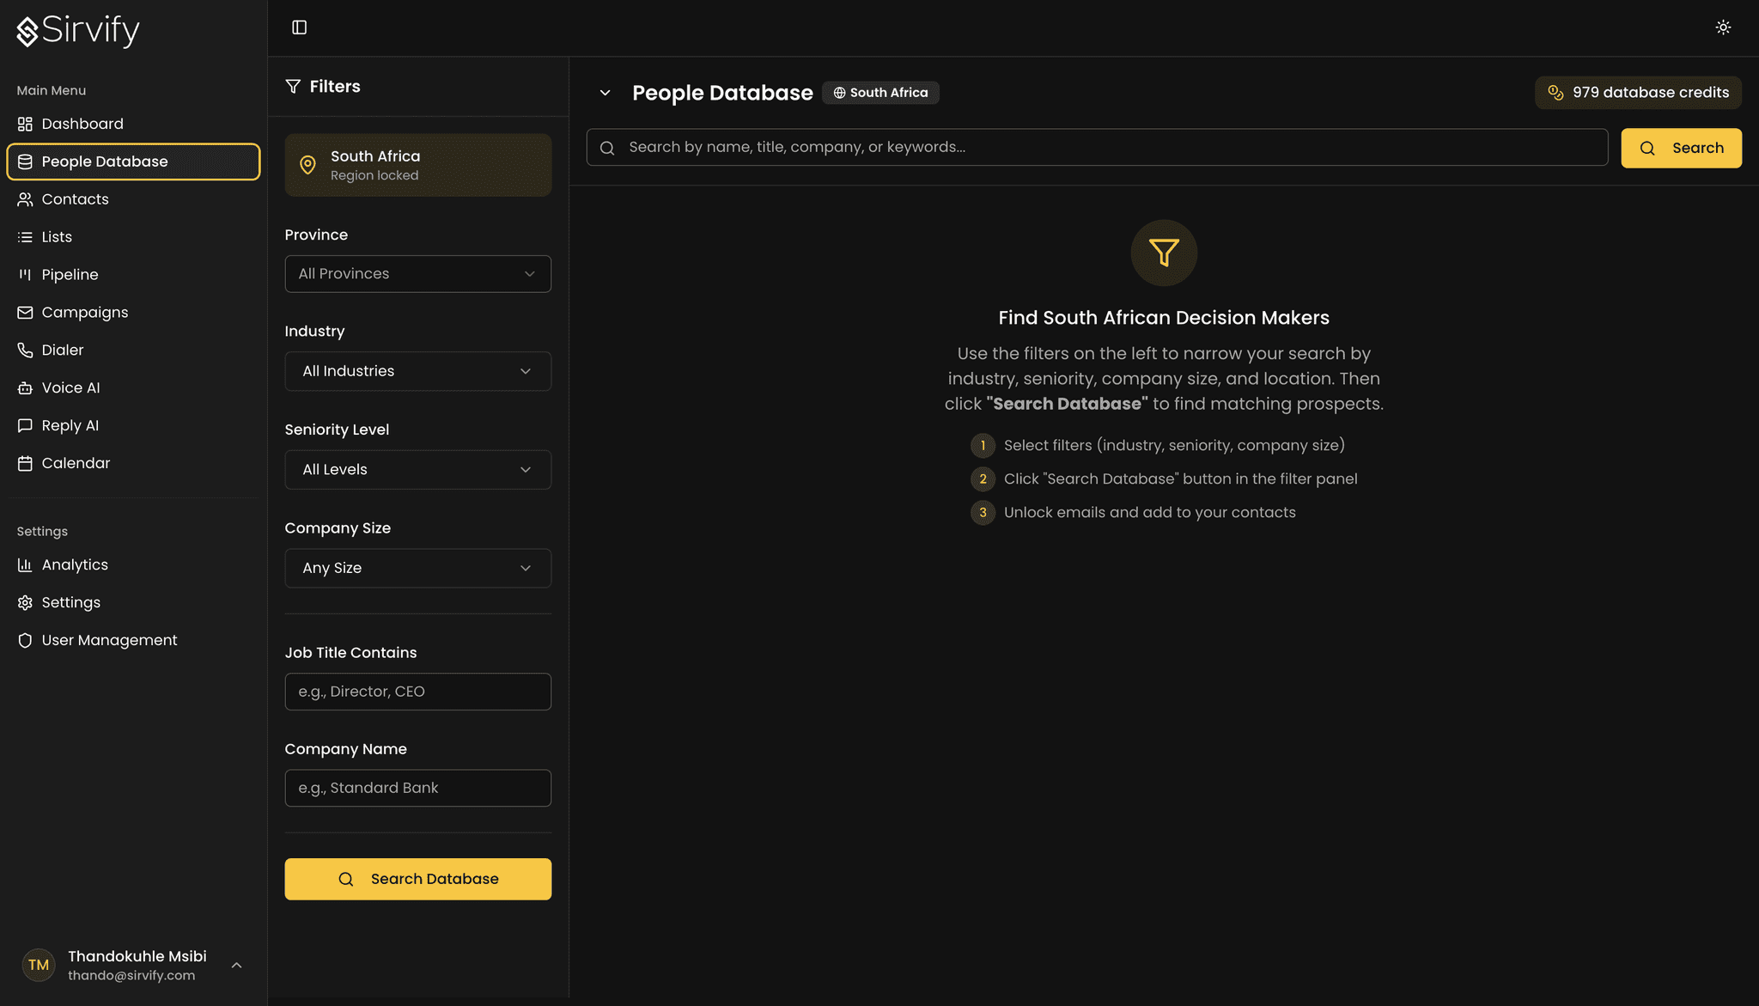The width and height of the screenshot is (1759, 1006).
Task: Click the Campaigns envelope icon
Action: [25, 313]
